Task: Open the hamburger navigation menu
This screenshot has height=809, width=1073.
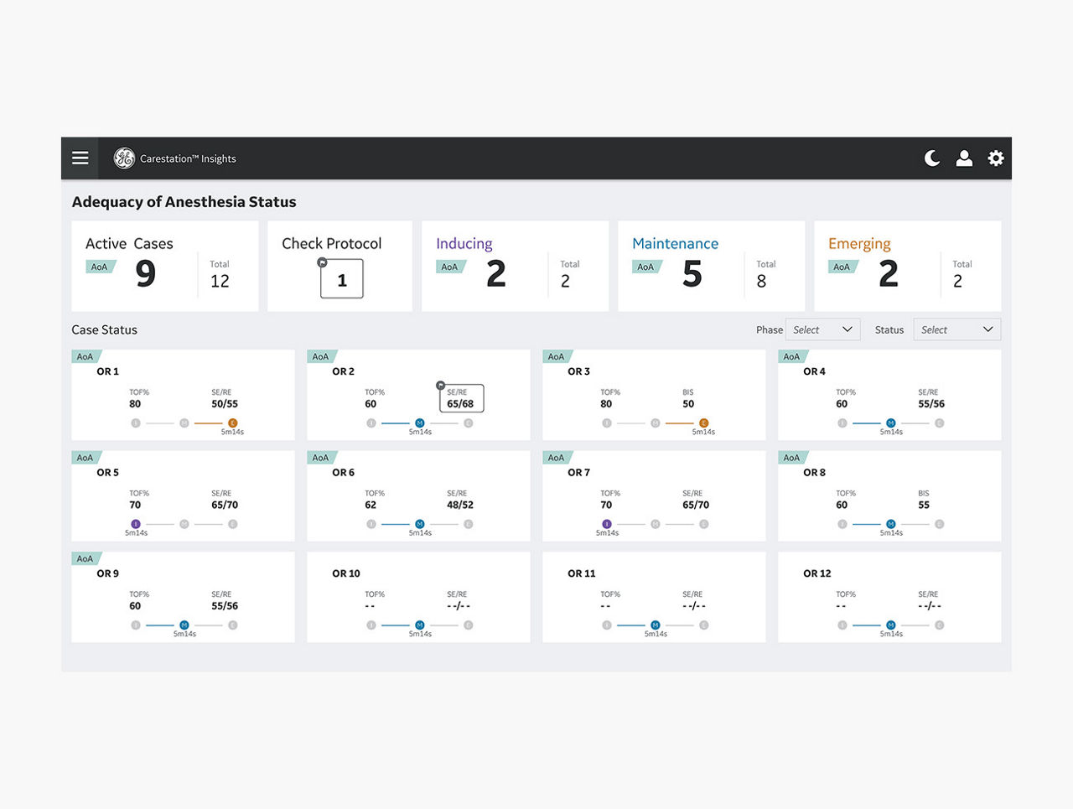Action: [80, 158]
